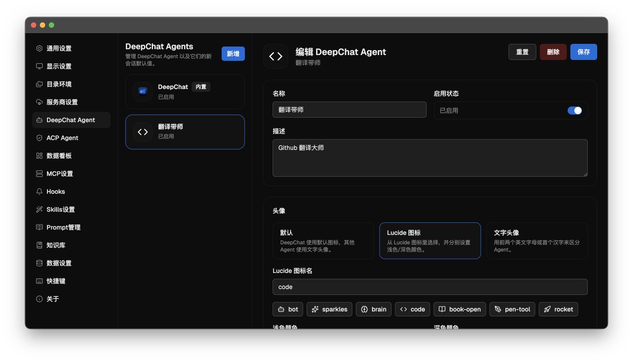Click the 名称 input field
Image resolution: width=633 pixels, height=362 pixels.
(349, 110)
